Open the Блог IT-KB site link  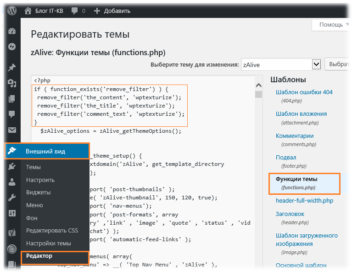[49, 11]
